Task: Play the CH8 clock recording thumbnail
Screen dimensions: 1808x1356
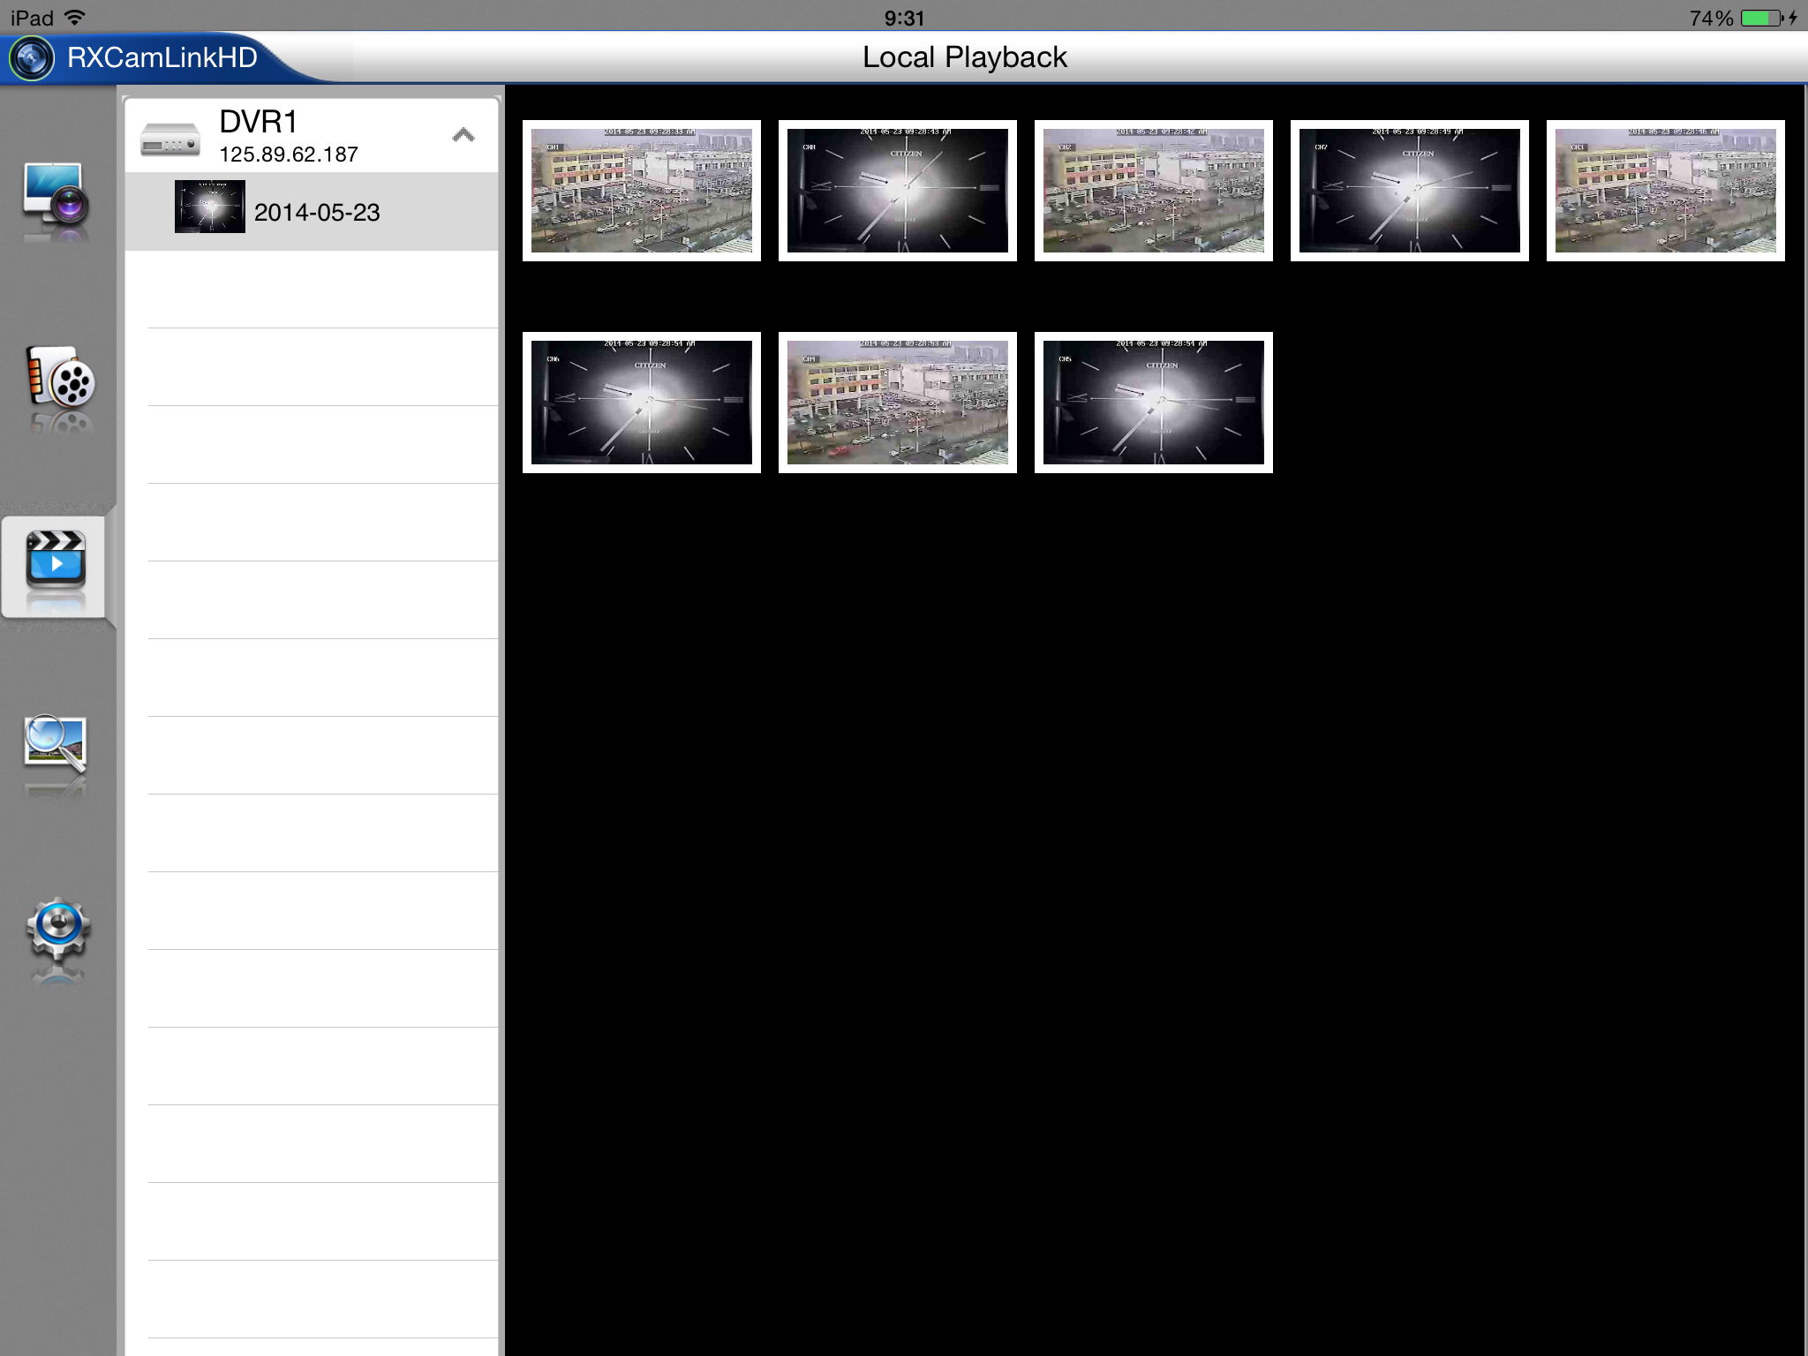Action: (898, 191)
